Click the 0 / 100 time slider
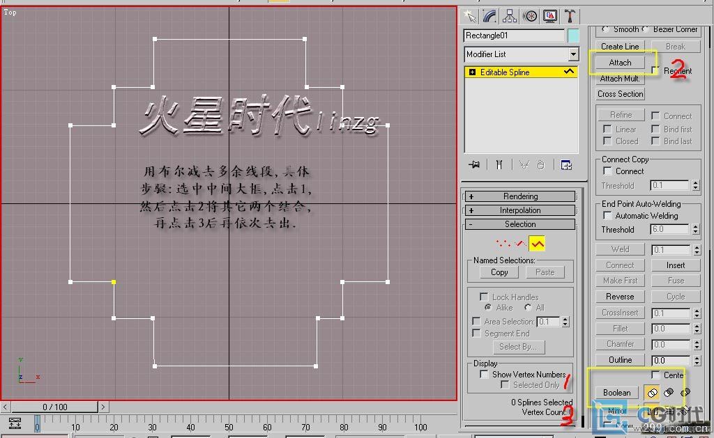 (x=54, y=407)
